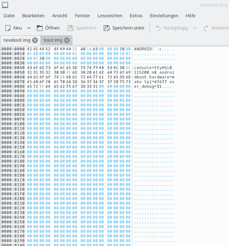Close the newboot.img tab
Screen dimensions: 229x246
point(35,40)
